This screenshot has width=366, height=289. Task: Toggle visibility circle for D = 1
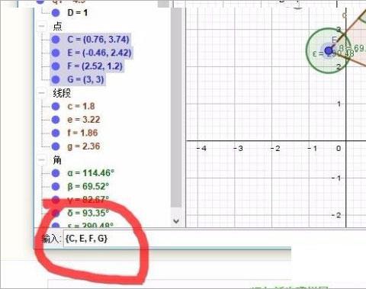pos(56,13)
